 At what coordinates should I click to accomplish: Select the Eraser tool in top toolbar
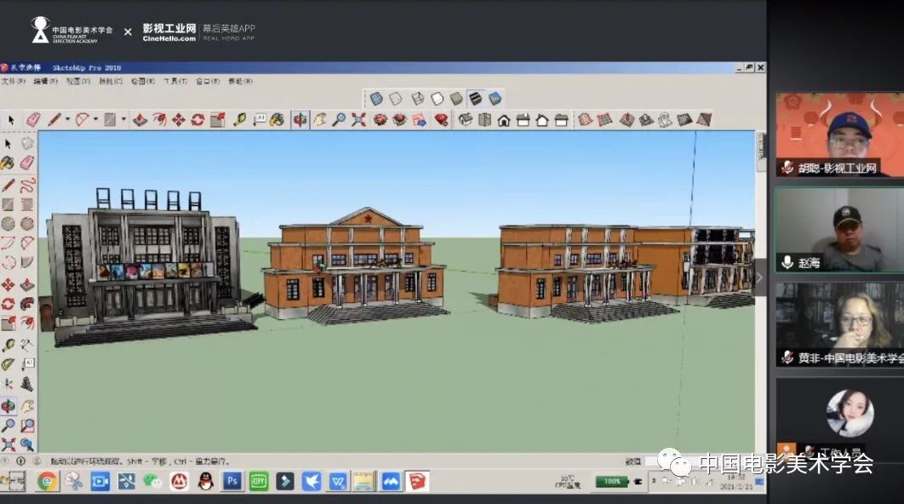click(x=33, y=120)
